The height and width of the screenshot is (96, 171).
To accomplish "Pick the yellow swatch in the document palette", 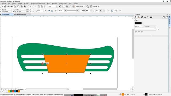I will pos(9,91).
